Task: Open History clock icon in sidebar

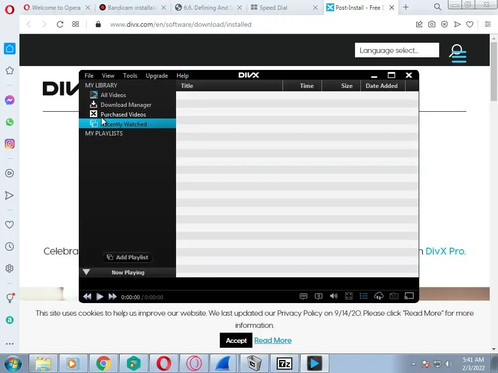Action: [10, 246]
